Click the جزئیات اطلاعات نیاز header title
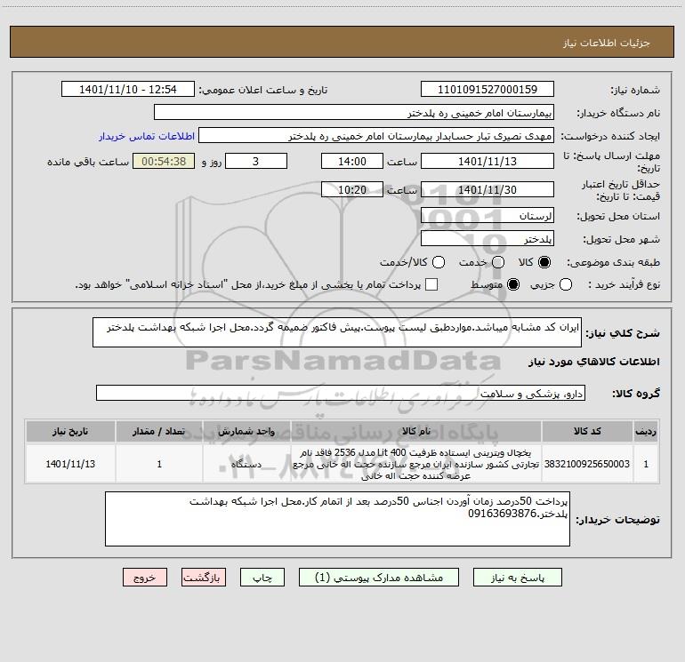This screenshot has width=685, height=662. [606, 43]
